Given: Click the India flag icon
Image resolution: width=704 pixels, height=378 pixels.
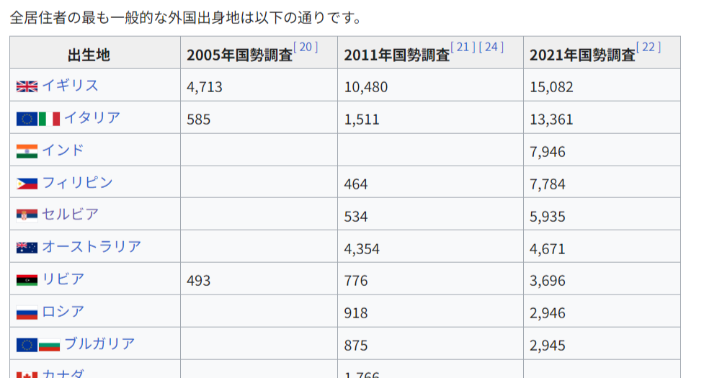Looking at the screenshot, I should tap(27, 151).
